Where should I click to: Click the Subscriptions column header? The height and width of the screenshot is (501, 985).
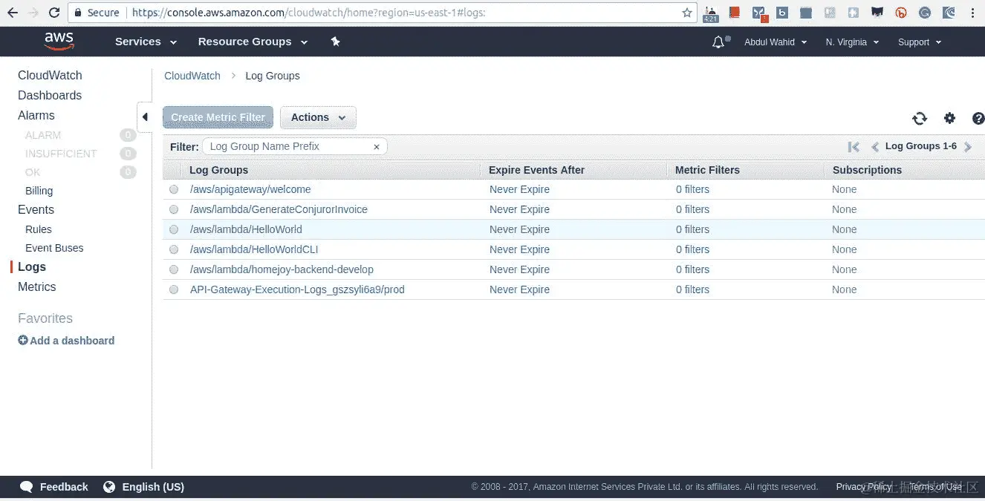coord(867,170)
